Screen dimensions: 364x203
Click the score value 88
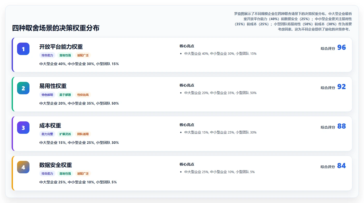coord(342,126)
